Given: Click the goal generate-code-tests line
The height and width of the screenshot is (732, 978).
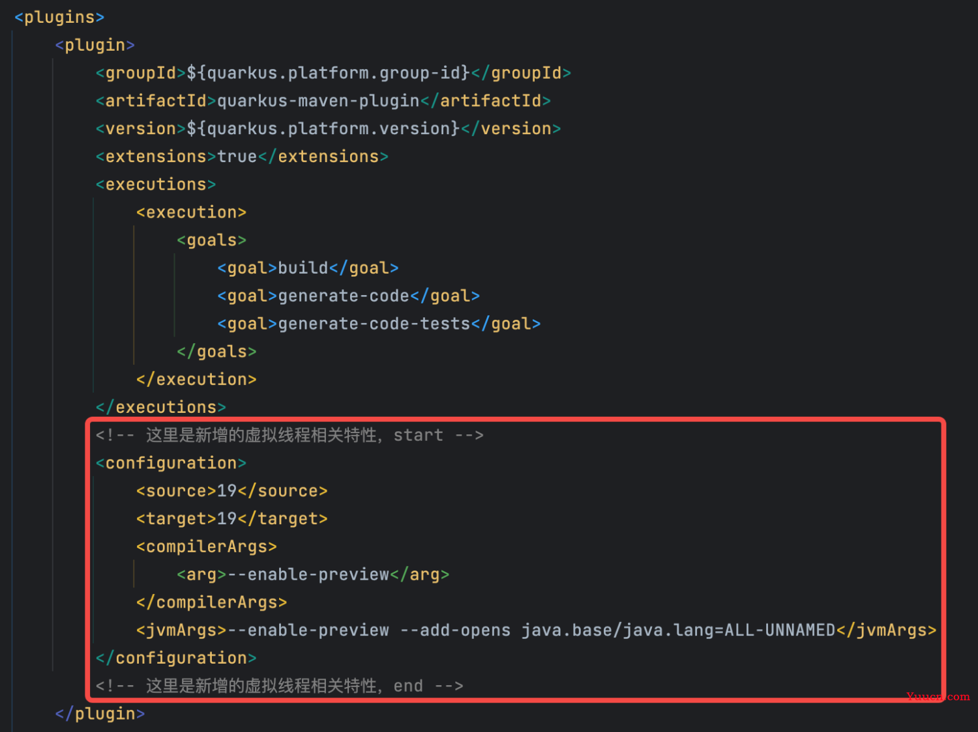Looking at the screenshot, I should 379,324.
